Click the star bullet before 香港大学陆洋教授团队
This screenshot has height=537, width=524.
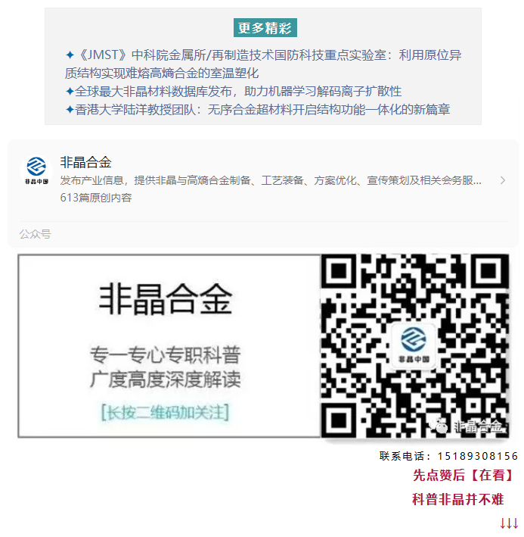tap(70, 110)
